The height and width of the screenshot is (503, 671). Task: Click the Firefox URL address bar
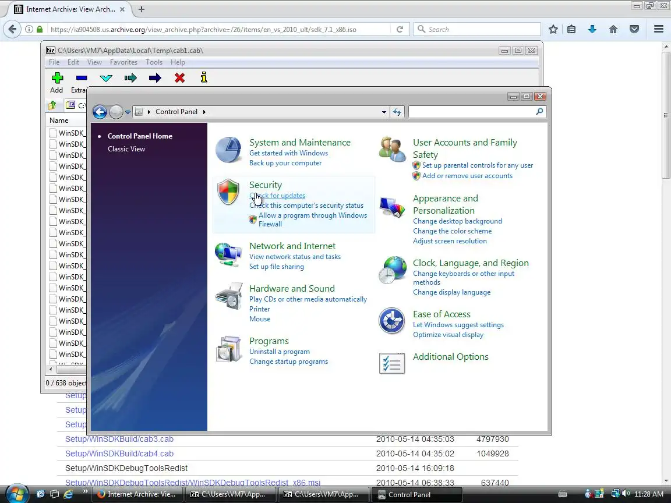(219, 29)
